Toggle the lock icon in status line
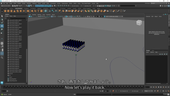 53,6
